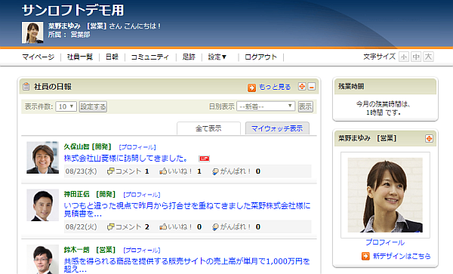Click the コメント icon on the 08/22 report
Image resolution: width=453 pixels, height=274 pixels.
point(110,227)
